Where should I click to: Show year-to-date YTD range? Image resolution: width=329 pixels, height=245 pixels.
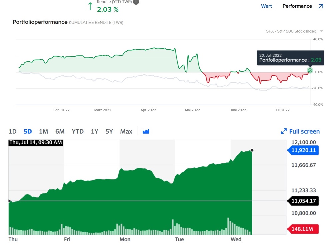78,131
